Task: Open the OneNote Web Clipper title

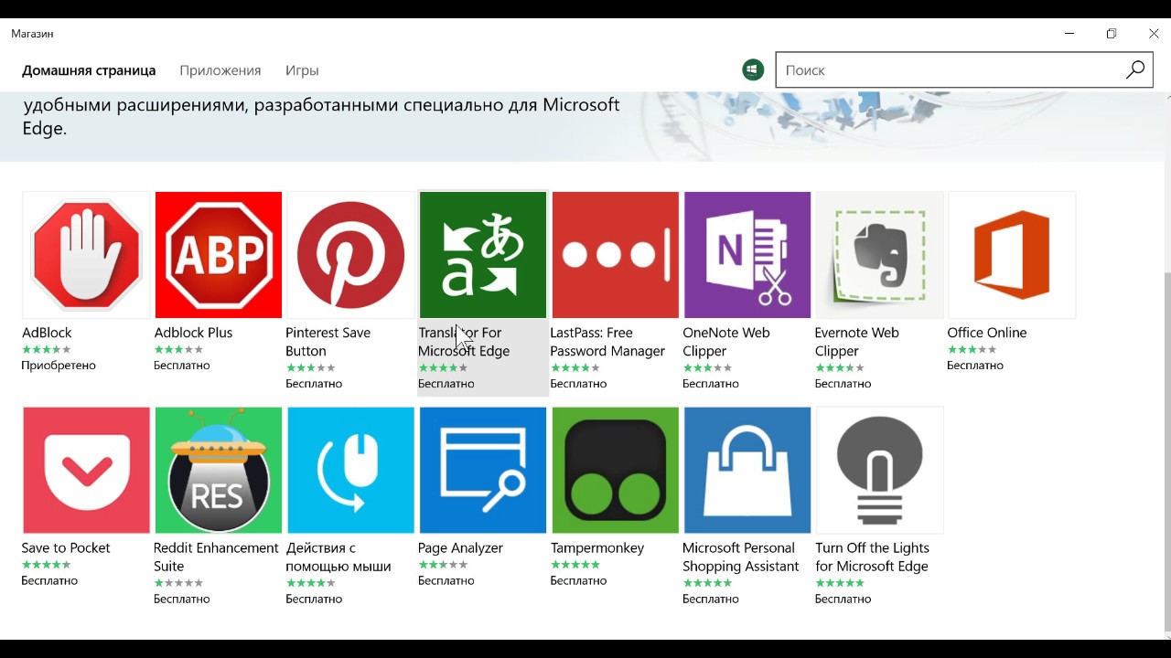Action: [726, 342]
